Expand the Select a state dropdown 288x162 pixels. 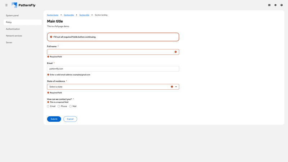108,87
